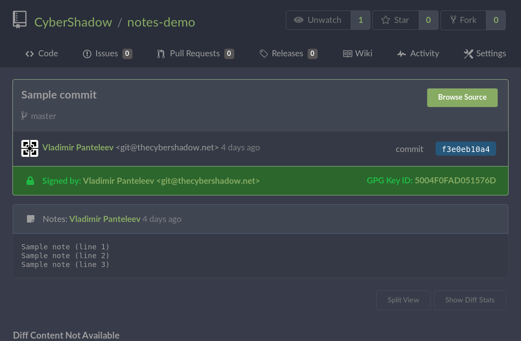This screenshot has width=521, height=341.
Task: Click the star icon
Action: [385, 20]
